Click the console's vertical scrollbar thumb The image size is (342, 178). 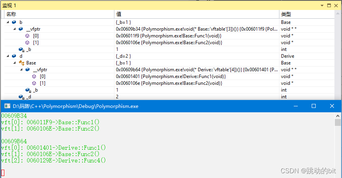click(x=338, y=122)
